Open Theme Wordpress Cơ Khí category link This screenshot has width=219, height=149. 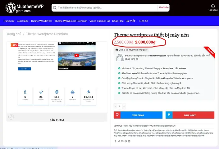[142, 126]
